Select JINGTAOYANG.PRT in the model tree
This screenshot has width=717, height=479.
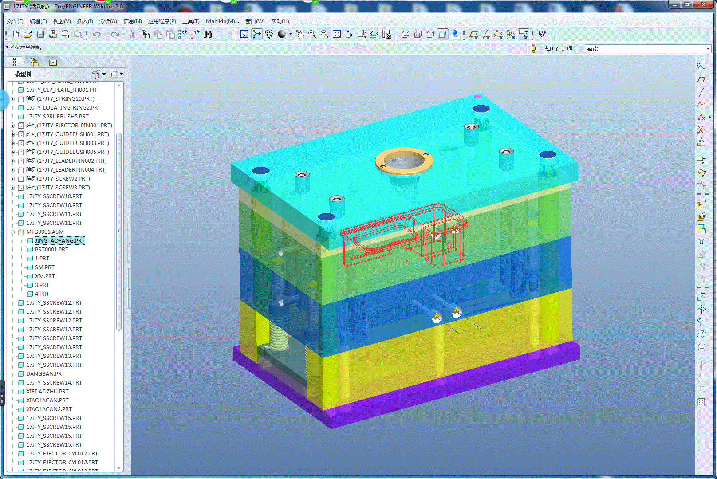[x=60, y=241]
